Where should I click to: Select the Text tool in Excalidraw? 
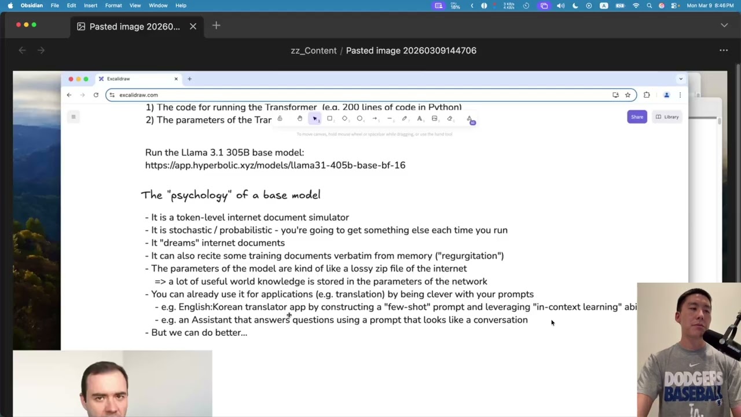420,119
